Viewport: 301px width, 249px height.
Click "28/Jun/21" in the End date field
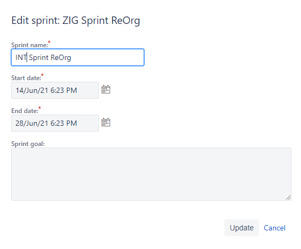[x=32, y=123]
